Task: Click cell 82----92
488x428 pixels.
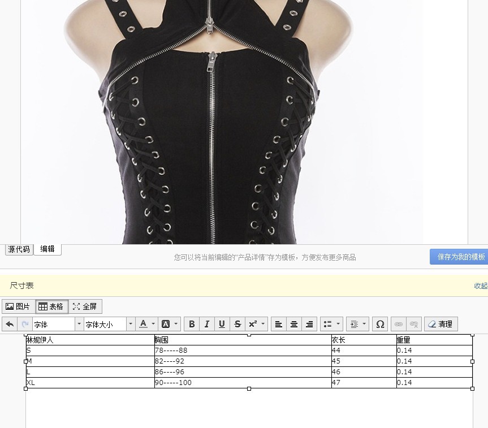Action: 243,361
